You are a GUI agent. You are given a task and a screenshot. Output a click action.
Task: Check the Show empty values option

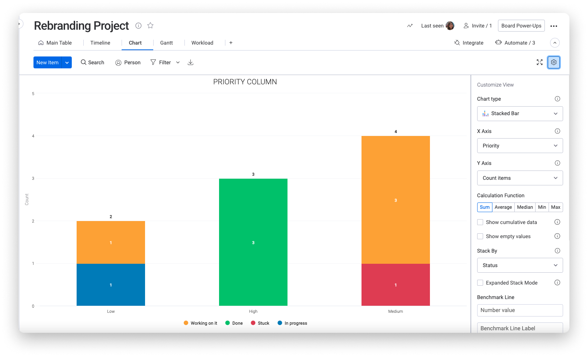point(480,236)
